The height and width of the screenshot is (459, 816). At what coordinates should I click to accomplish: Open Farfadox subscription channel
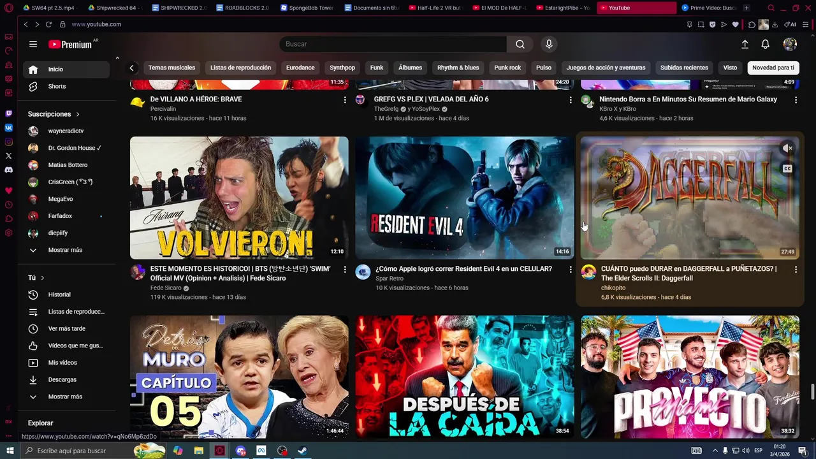pos(66,216)
